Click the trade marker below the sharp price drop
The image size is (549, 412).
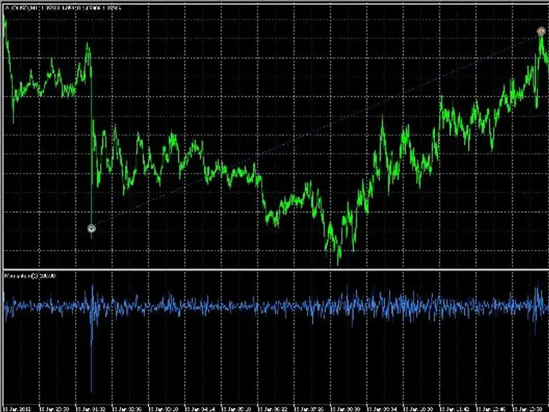pyautogui.click(x=91, y=229)
